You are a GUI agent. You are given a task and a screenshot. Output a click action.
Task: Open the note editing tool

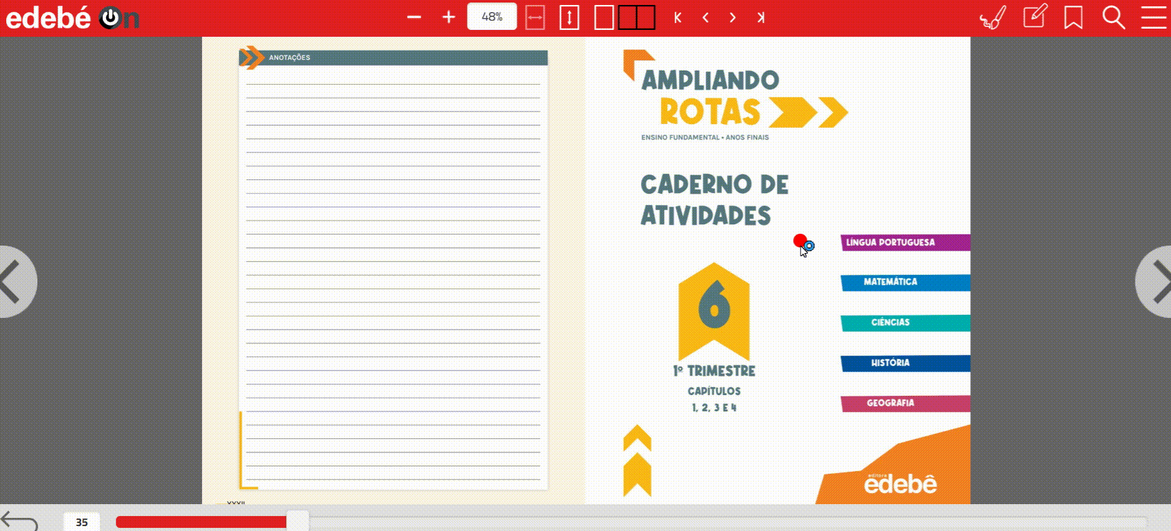click(x=1035, y=16)
